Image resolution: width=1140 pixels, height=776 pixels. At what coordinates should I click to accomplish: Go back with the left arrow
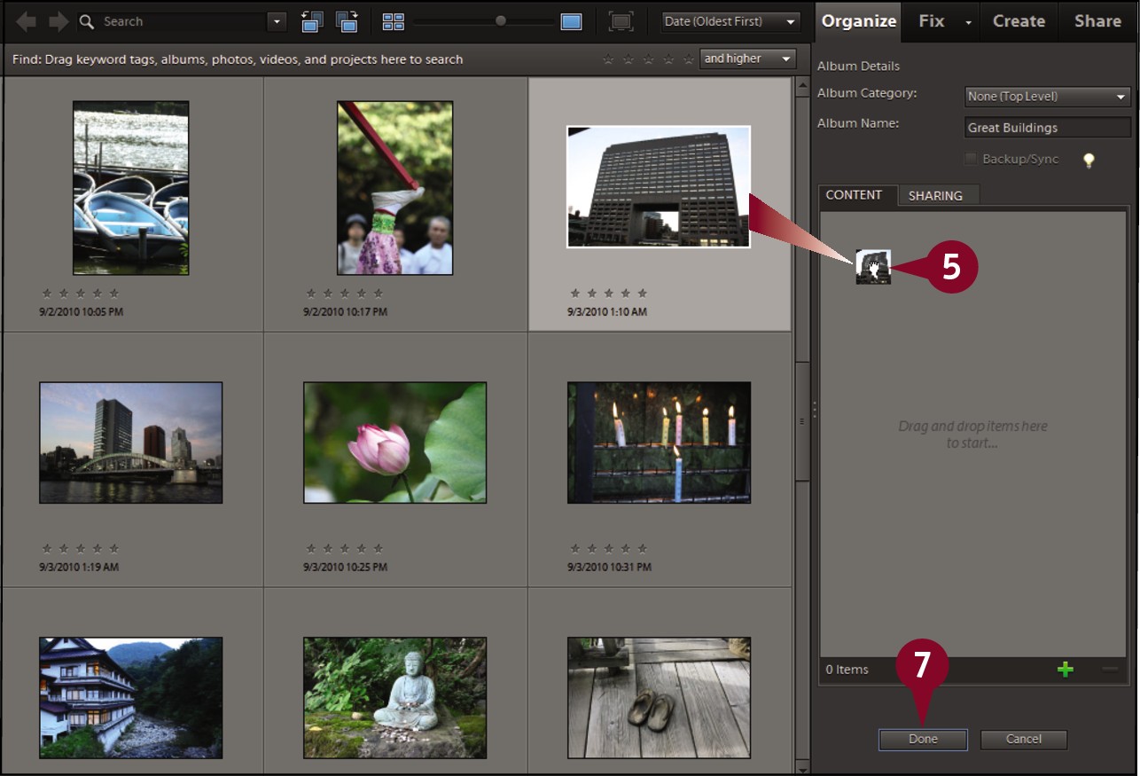(27, 21)
